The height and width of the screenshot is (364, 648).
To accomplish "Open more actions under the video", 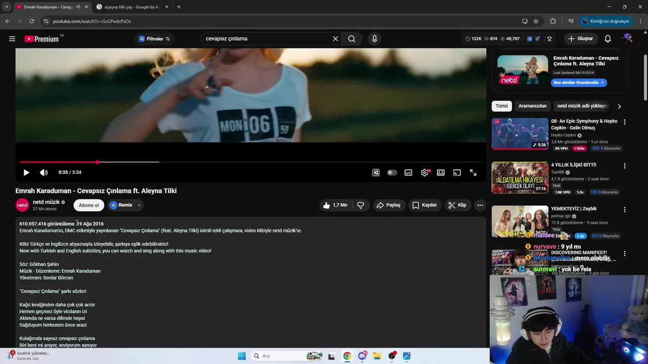I will (480, 205).
